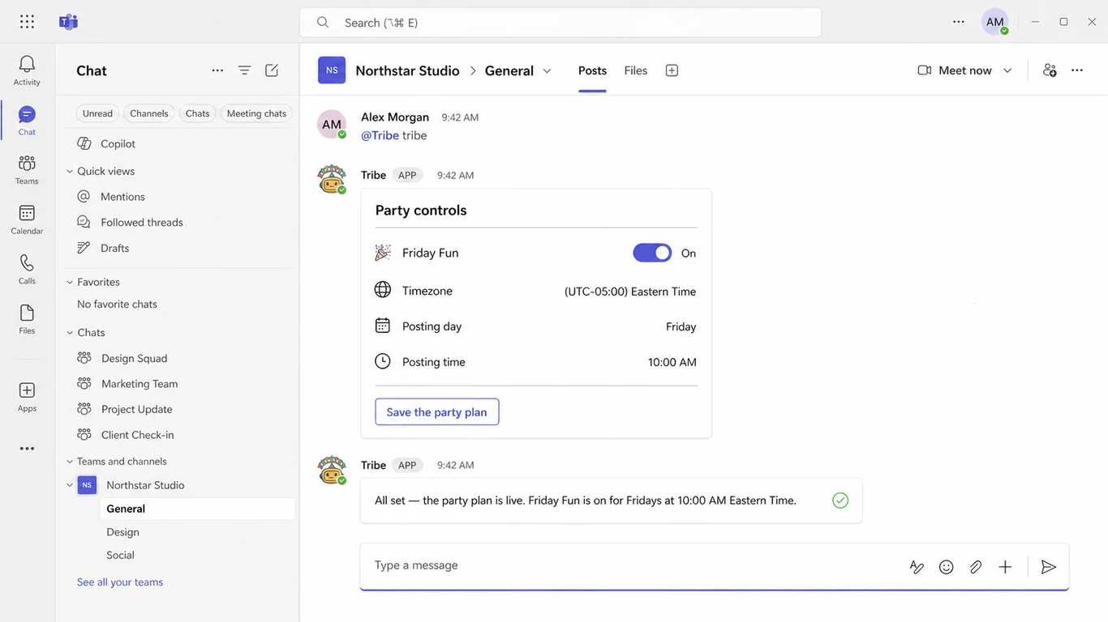This screenshot has height=622, width=1108.
Task: Open channel more options ellipsis
Action: click(1077, 70)
